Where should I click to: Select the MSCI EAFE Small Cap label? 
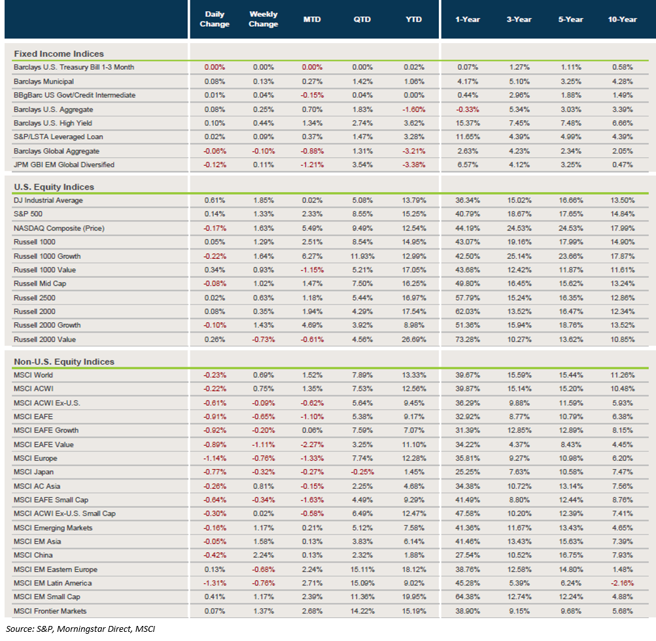pos(51,500)
